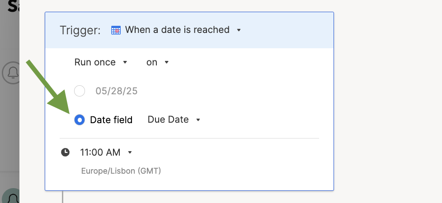The width and height of the screenshot is (442, 203).
Task: Click the caret beside the "on" option
Action: pos(166,62)
